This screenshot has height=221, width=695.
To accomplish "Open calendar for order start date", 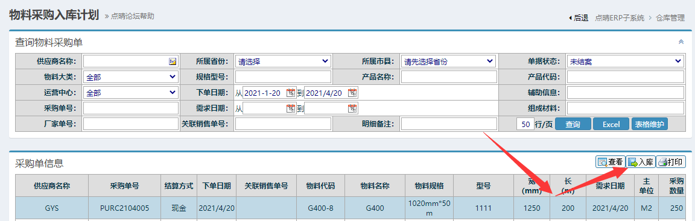I will point(291,93).
